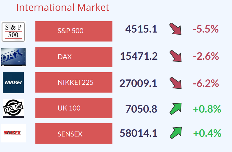Open the UK 100 red button
The height and width of the screenshot is (152, 232).
[74, 108]
